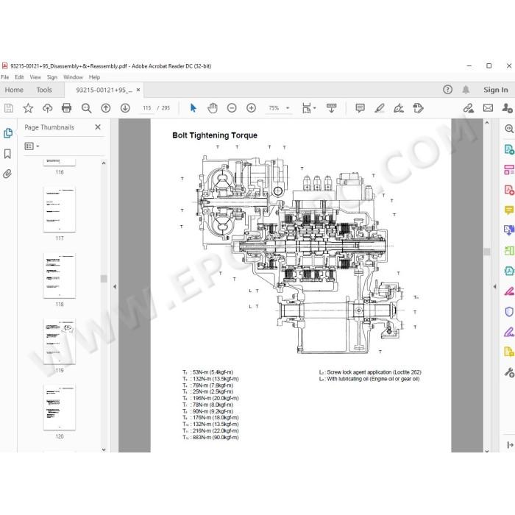Click the Bolt Tightening Torque heading

[215, 135]
